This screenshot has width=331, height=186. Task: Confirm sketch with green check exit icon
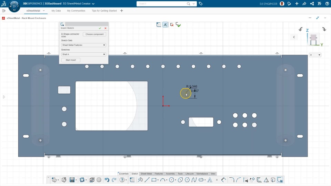(x=178, y=25)
